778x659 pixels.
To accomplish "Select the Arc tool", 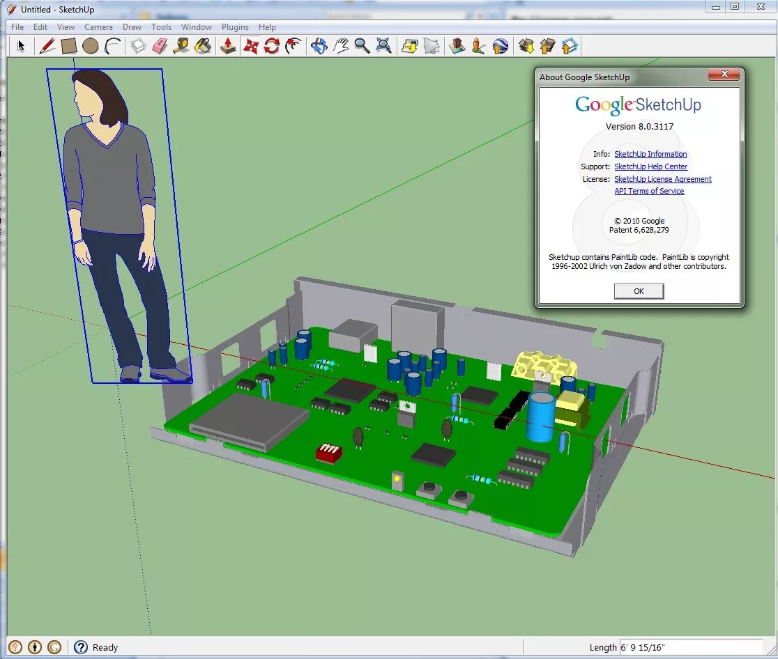I will (x=113, y=46).
